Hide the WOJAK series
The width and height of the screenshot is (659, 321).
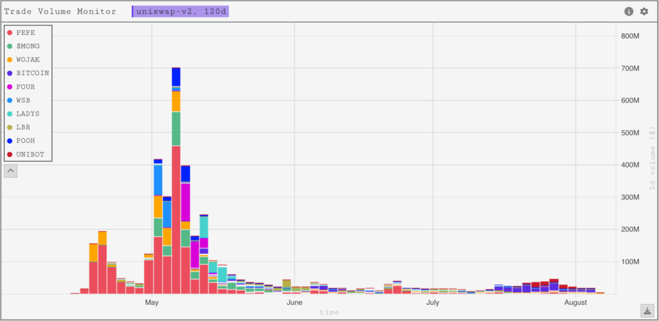(x=28, y=59)
